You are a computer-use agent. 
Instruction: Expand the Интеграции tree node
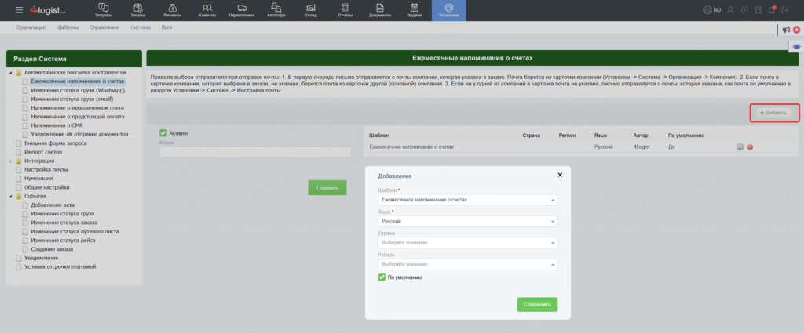point(10,161)
